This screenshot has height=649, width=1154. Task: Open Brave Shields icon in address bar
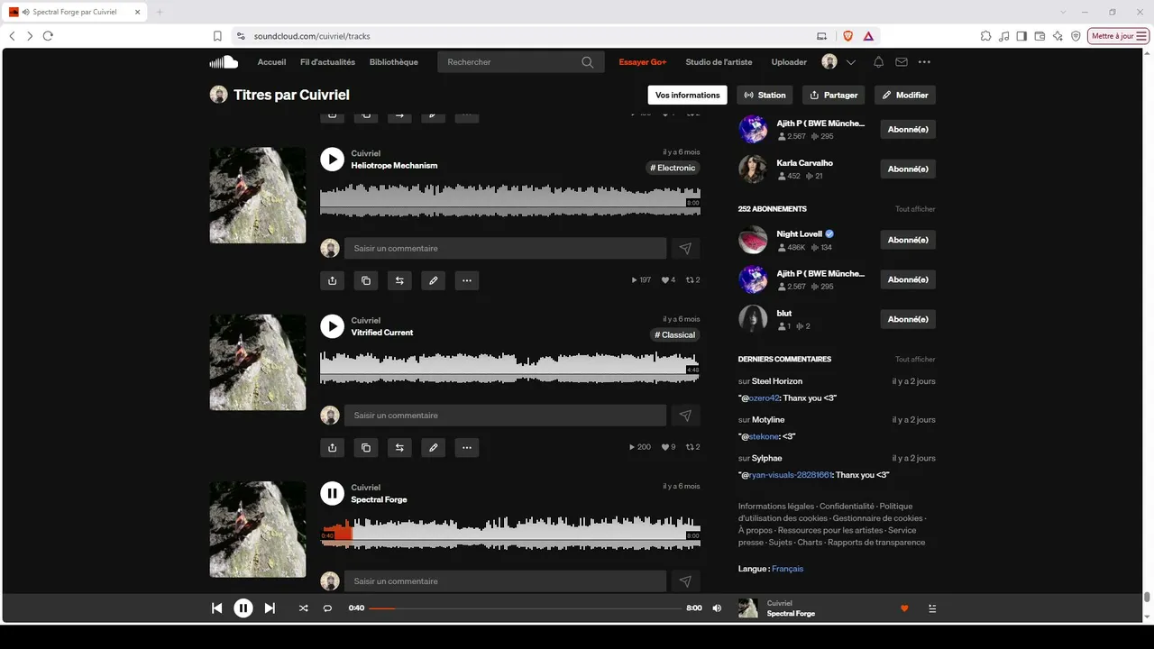click(x=847, y=36)
